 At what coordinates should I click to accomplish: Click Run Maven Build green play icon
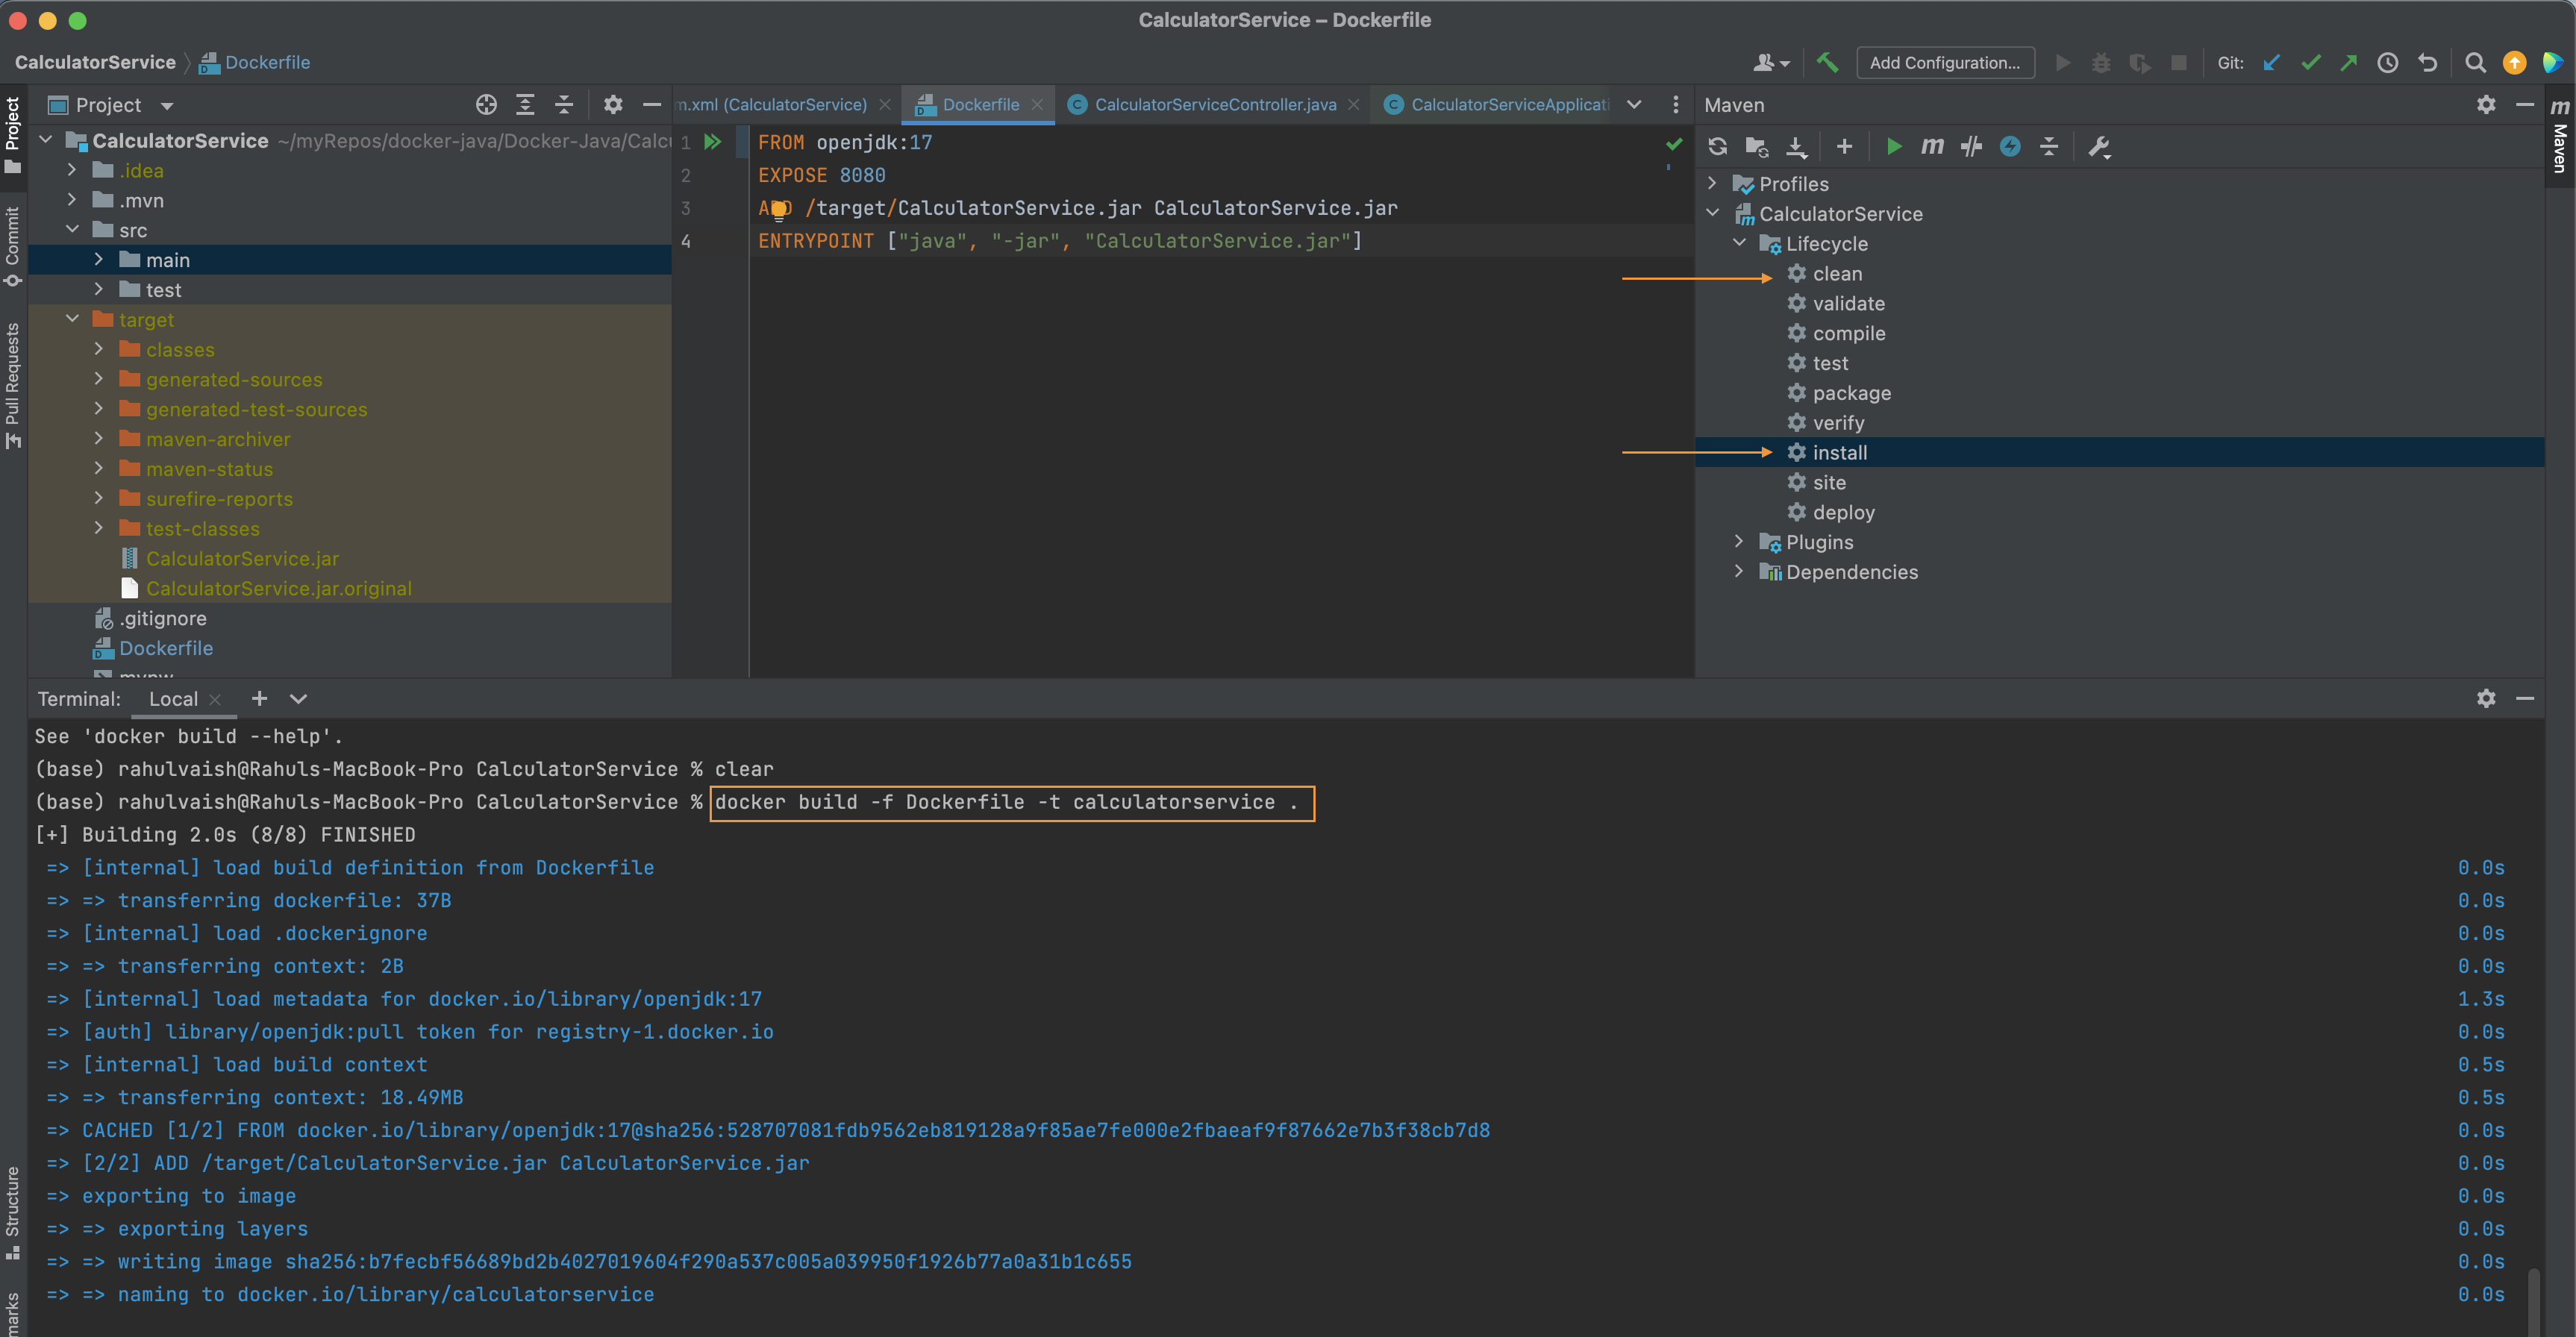[x=1894, y=146]
